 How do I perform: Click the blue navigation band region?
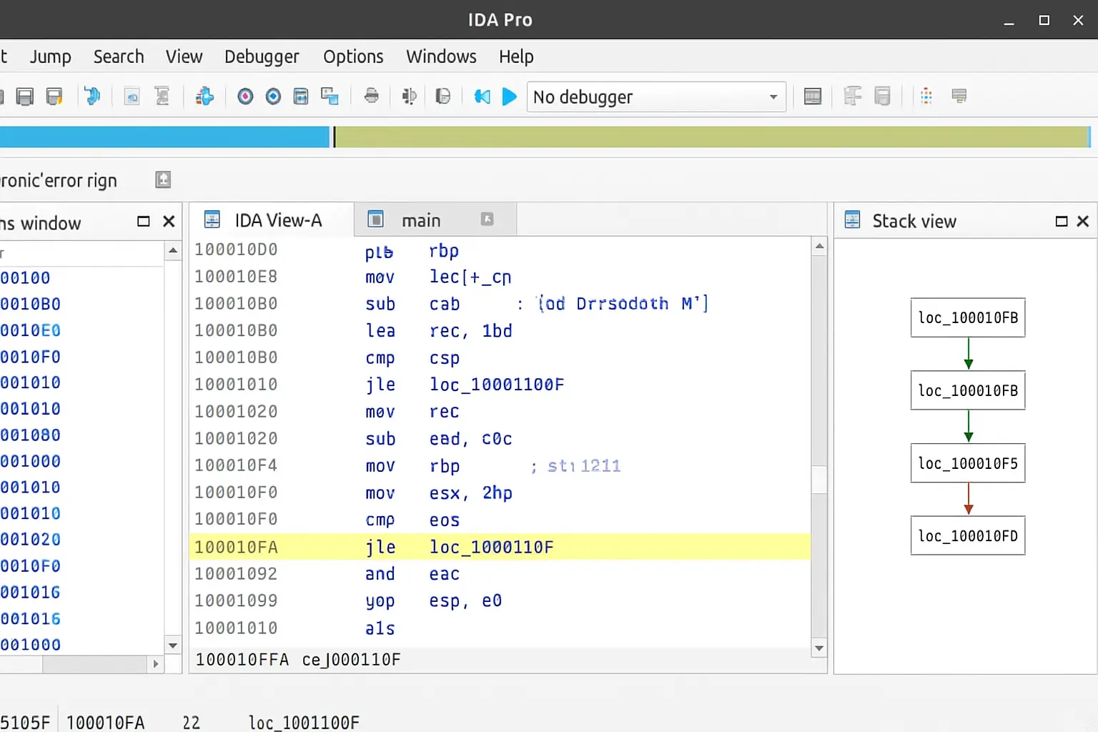(x=164, y=136)
